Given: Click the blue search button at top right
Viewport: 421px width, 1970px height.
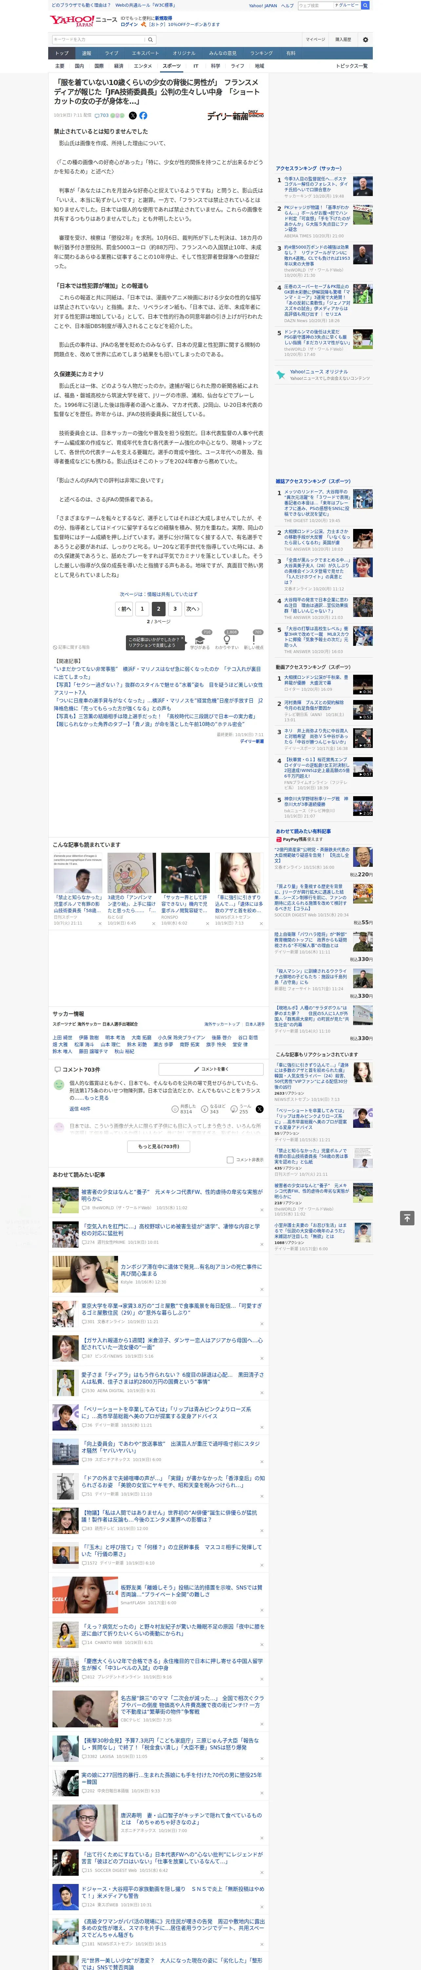Looking at the screenshot, I should coord(365,5).
